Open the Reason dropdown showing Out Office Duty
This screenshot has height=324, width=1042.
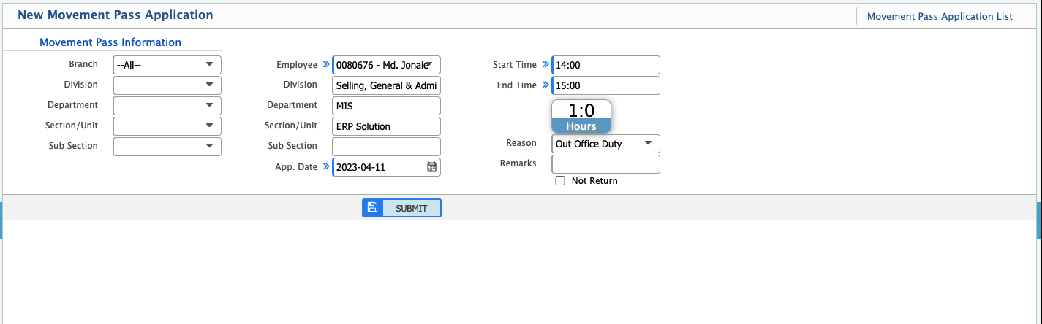[605, 144]
